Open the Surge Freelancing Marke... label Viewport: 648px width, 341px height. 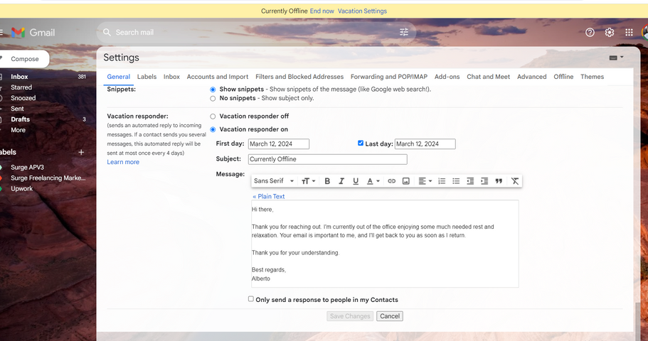pos(48,178)
